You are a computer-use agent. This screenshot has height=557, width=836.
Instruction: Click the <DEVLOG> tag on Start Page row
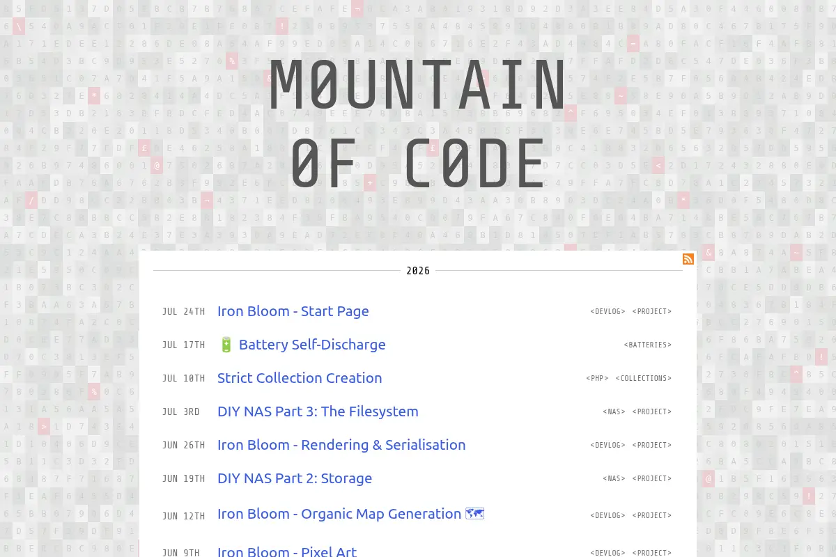[x=607, y=311]
